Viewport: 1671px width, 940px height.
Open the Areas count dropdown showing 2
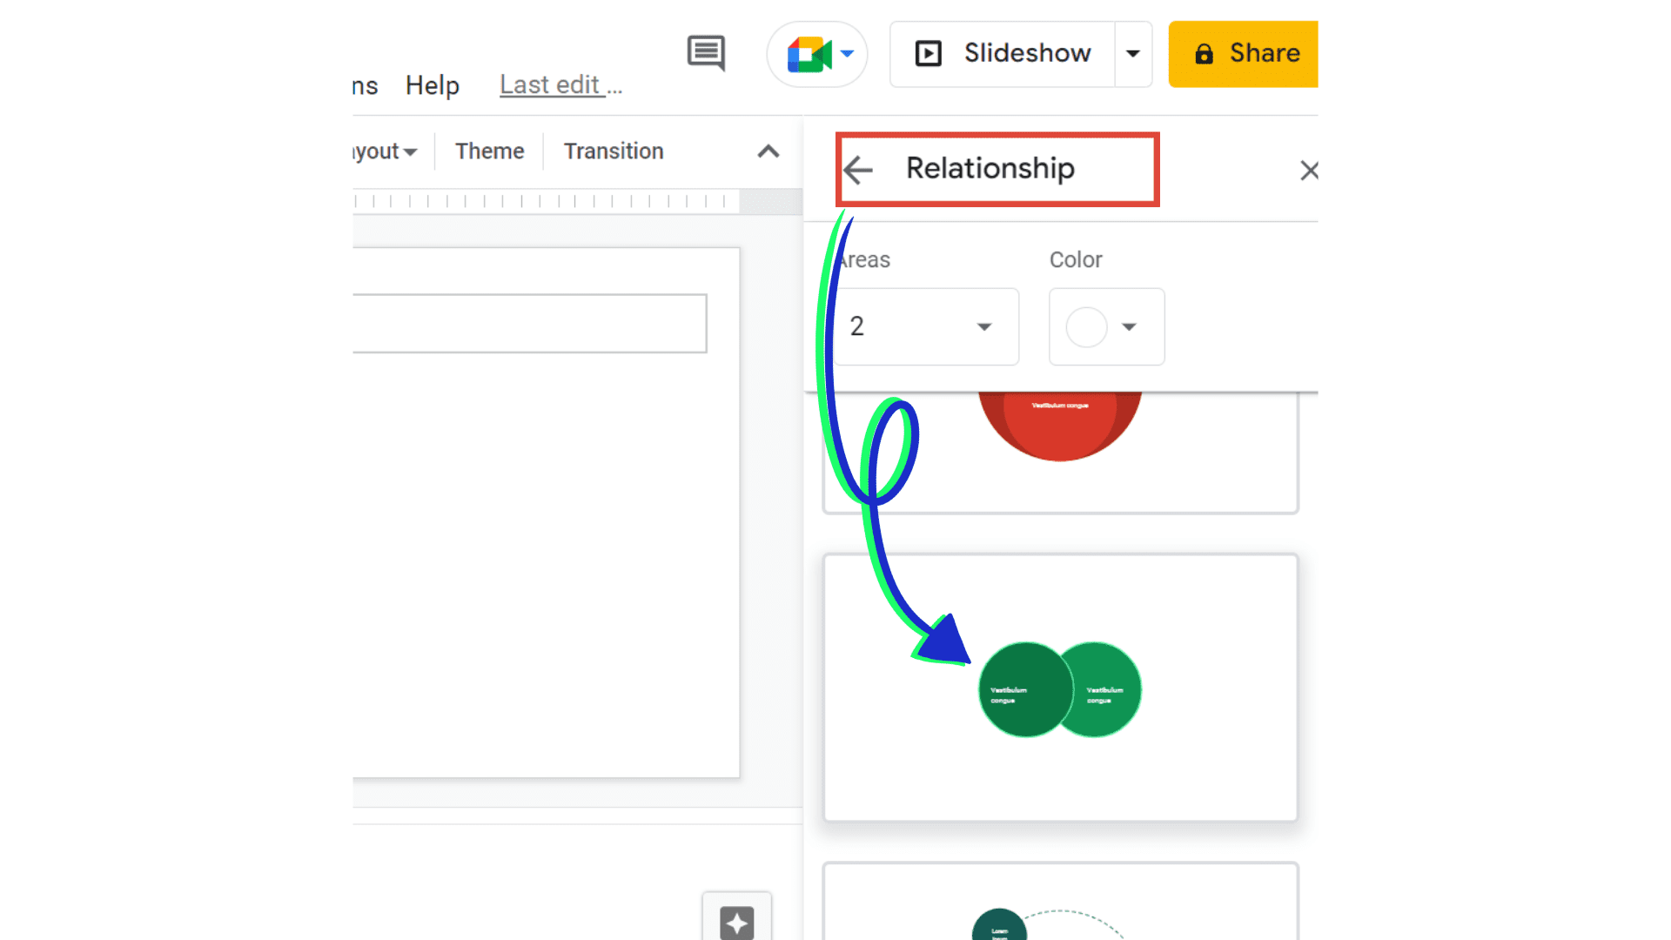coord(926,326)
